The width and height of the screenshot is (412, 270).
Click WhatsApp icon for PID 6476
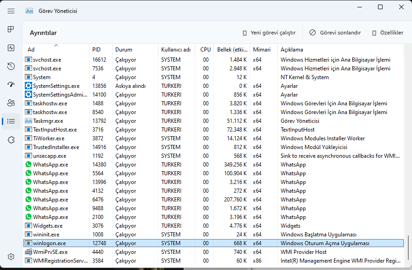28,199
